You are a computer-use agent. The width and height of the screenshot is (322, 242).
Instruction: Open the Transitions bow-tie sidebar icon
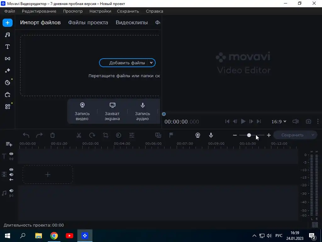coord(8,59)
